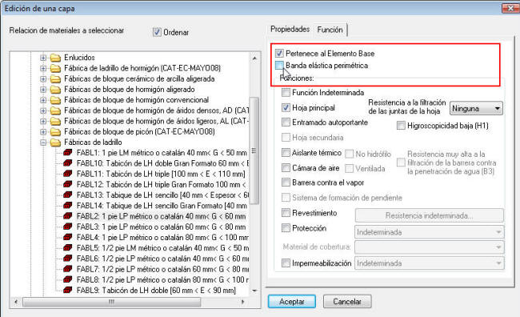This screenshot has width=520, height=317.
Task: Click the red brick icon of FABL10
Action: pos(68,163)
